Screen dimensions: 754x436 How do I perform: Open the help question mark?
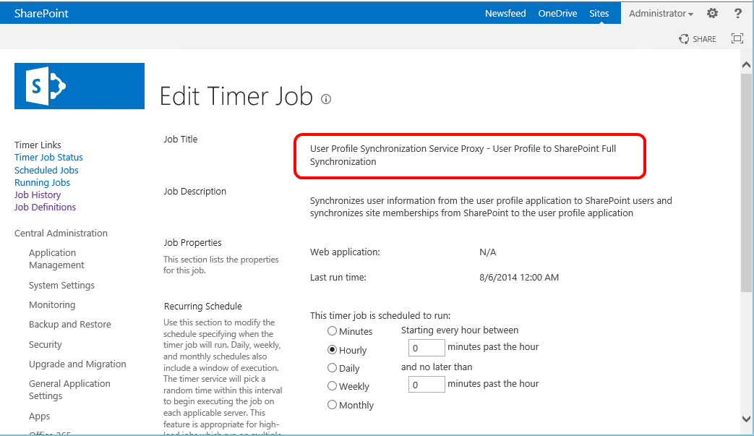click(x=737, y=14)
